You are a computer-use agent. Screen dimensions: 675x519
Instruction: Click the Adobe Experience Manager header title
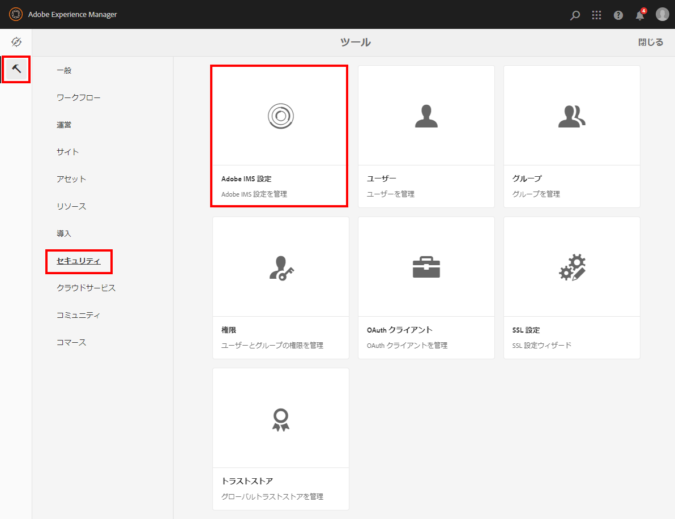(x=72, y=14)
